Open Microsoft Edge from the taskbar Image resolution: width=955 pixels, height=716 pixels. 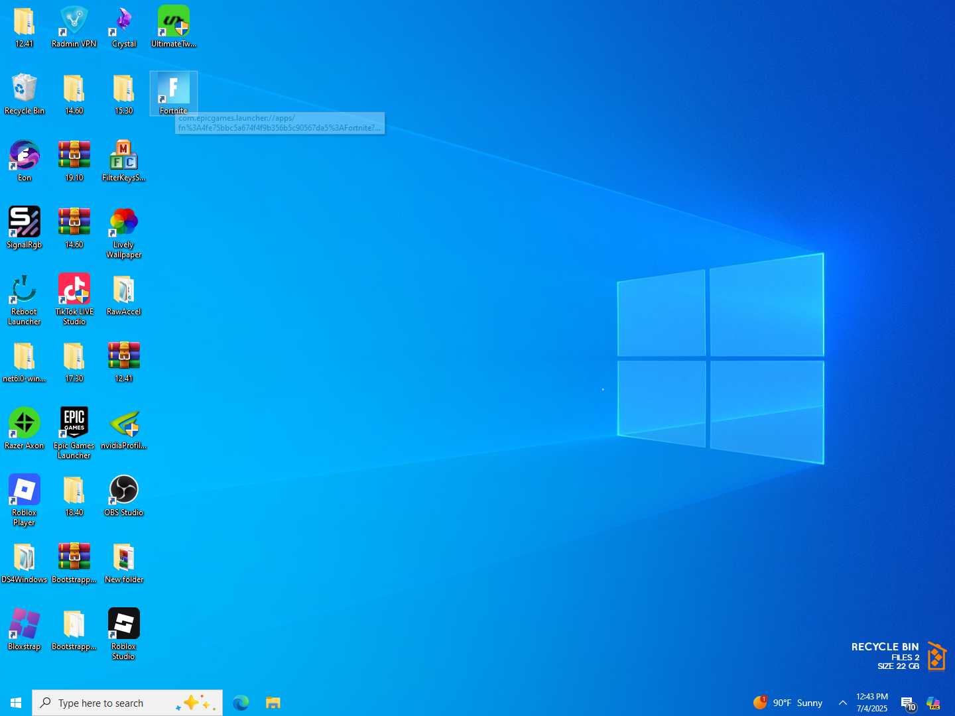(241, 703)
